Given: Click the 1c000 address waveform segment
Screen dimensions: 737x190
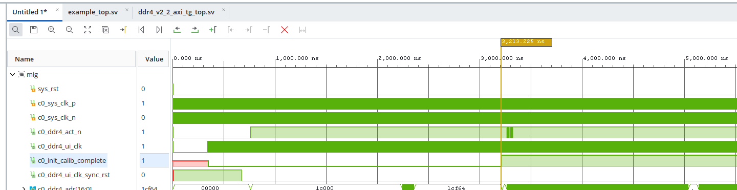Looking at the screenshot, I should [324, 188].
